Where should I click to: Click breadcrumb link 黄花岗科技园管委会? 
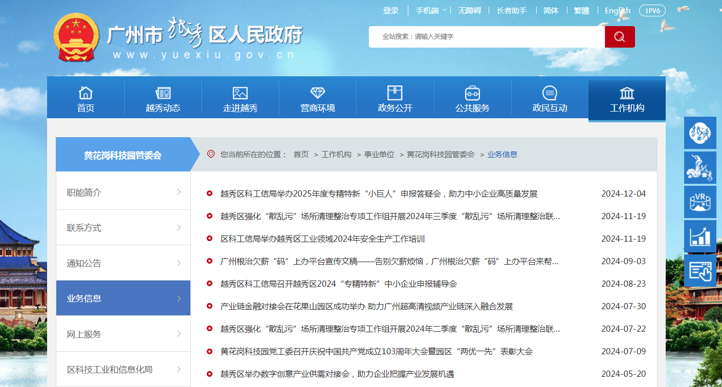tap(441, 154)
